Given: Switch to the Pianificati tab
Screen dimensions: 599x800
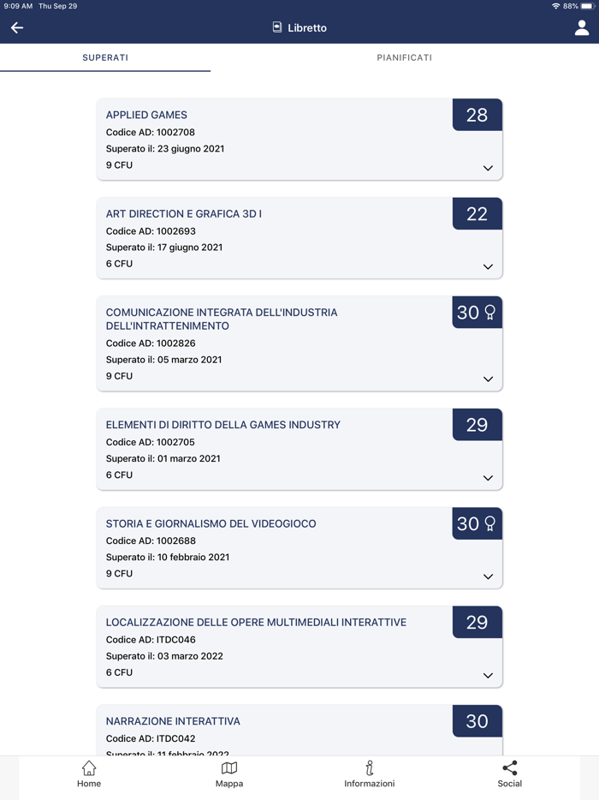Looking at the screenshot, I should click(404, 57).
